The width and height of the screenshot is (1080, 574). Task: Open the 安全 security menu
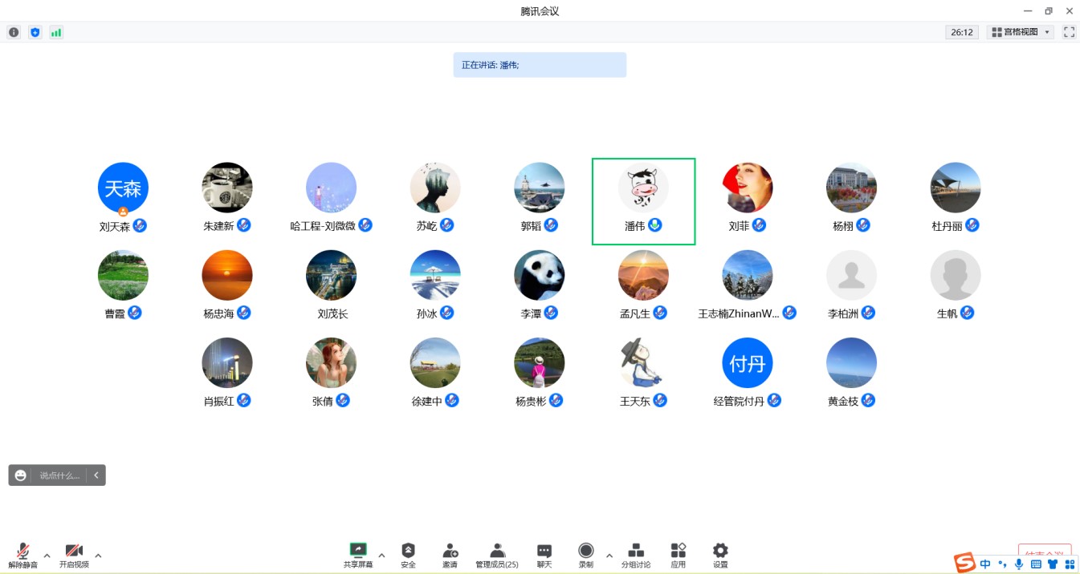click(x=408, y=554)
